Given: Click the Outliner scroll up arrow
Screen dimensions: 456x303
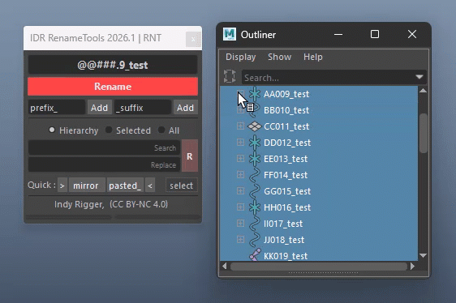Looking at the screenshot, I should pyautogui.click(x=423, y=91).
